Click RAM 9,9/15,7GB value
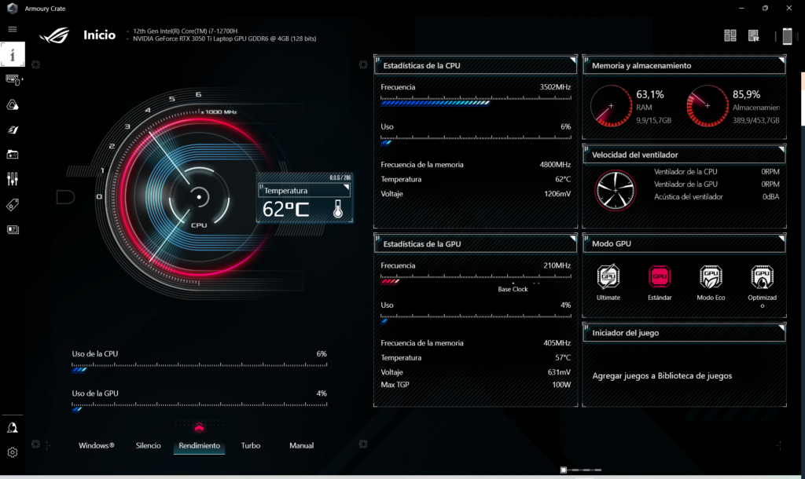The image size is (805, 479). pyautogui.click(x=653, y=120)
